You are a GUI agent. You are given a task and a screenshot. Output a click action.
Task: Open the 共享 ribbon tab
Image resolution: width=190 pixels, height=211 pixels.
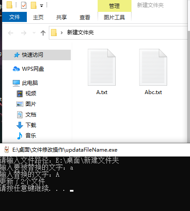tap(62, 17)
